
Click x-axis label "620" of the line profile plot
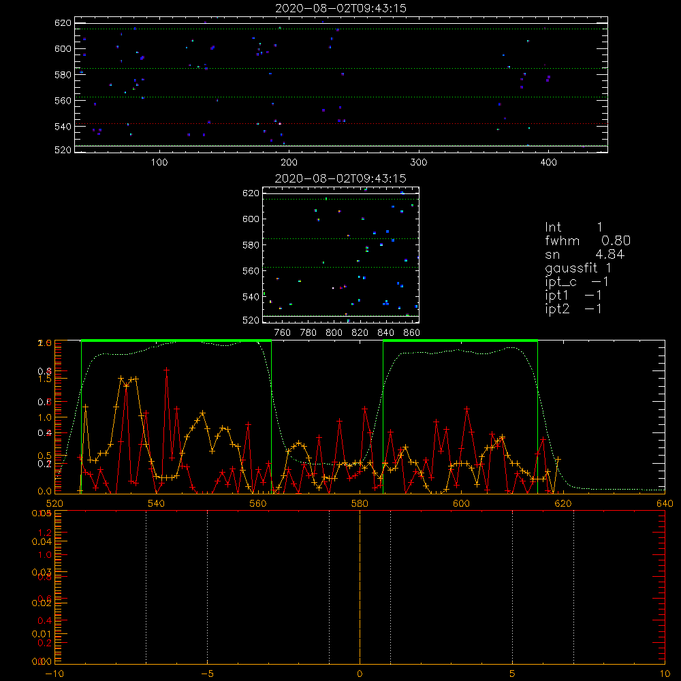tap(563, 504)
